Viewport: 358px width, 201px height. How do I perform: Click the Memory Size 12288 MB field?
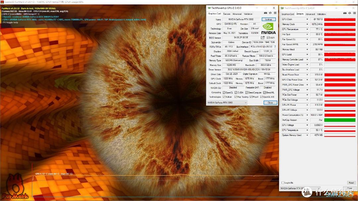(x=231, y=65)
